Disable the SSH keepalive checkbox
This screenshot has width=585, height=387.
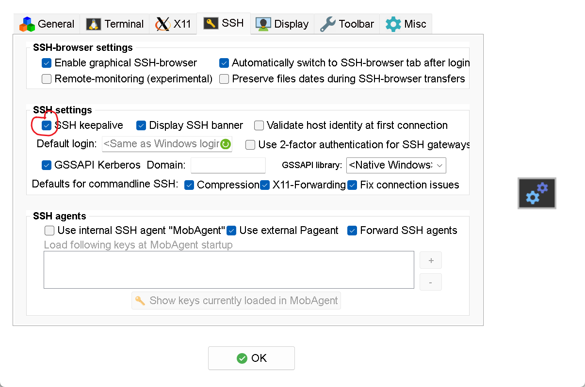(x=47, y=125)
